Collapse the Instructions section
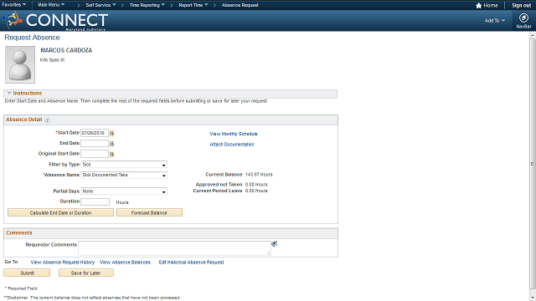This screenshot has height=301, width=536. tap(9, 93)
